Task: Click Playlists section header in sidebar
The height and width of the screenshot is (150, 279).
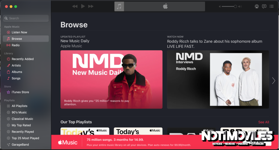Action: pyautogui.click(x=10, y=100)
